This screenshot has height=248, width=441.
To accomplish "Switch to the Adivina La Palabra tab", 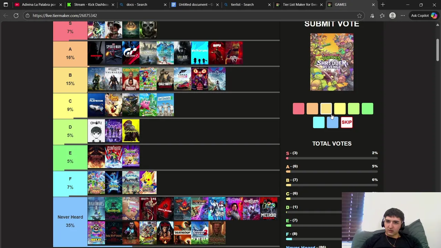I will (x=38, y=4).
